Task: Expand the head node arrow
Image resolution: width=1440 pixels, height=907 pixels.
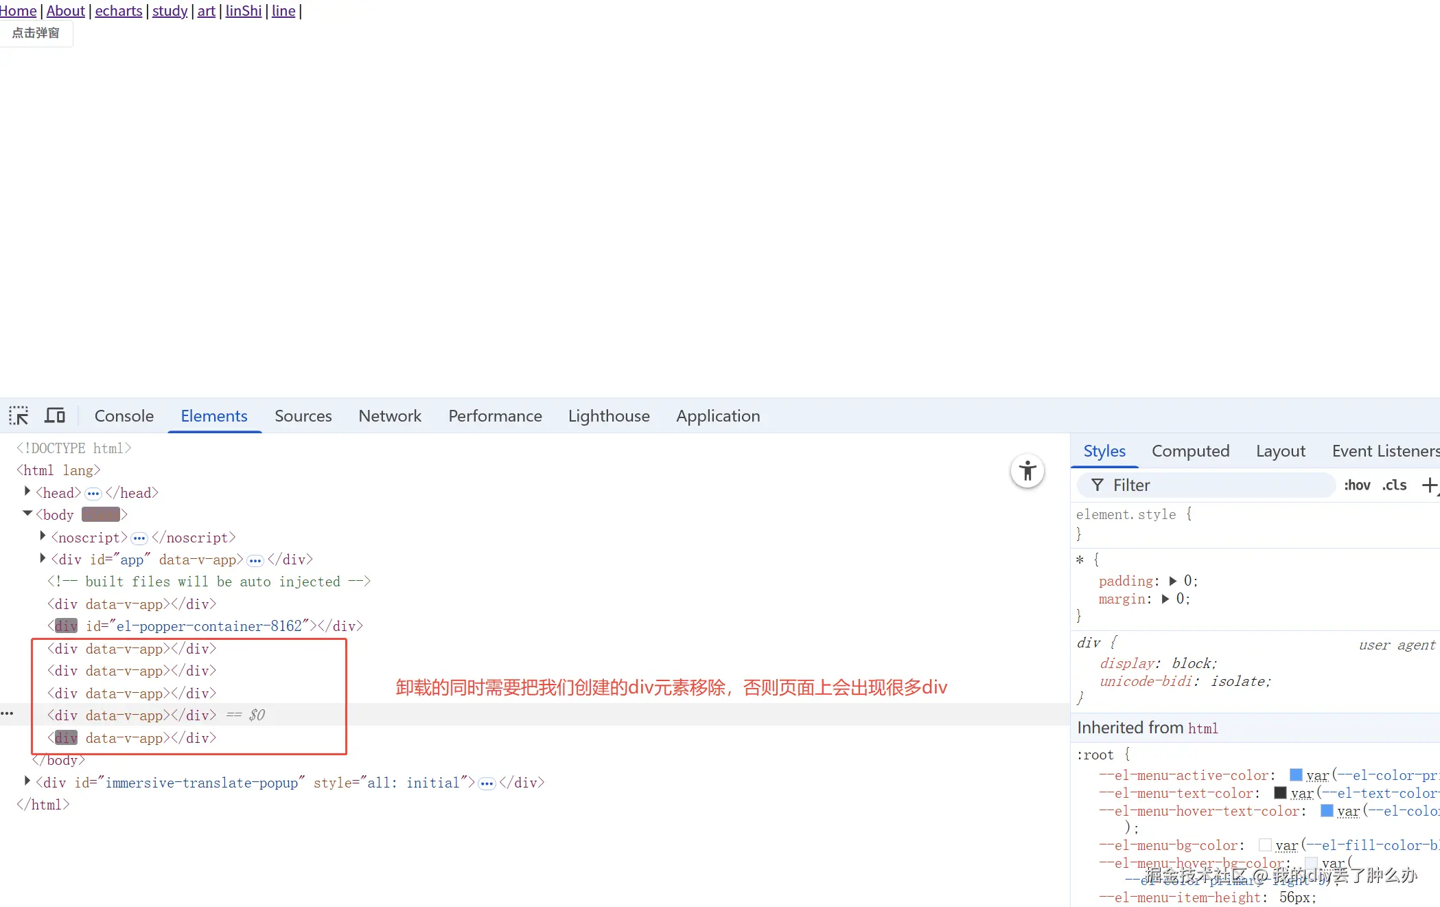Action: [27, 492]
